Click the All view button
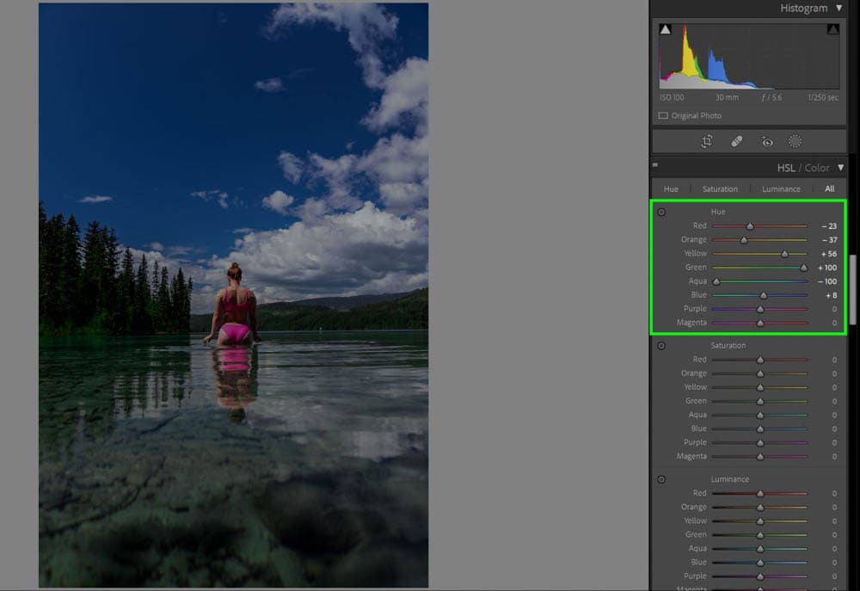The width and height of the screenshot is (860, 591). [830, 189]
